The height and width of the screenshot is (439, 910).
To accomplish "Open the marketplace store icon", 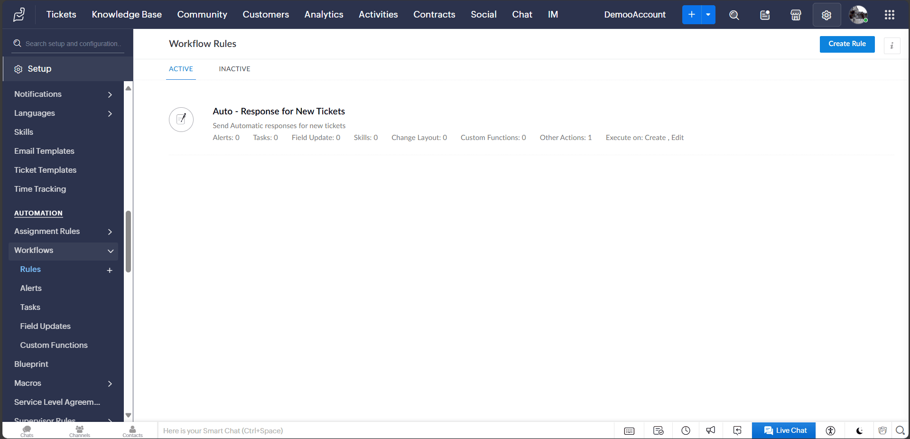I will [796, 15].
